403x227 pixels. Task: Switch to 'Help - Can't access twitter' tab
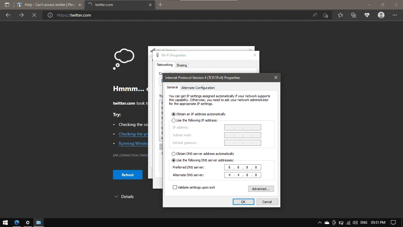pos(49,5)
